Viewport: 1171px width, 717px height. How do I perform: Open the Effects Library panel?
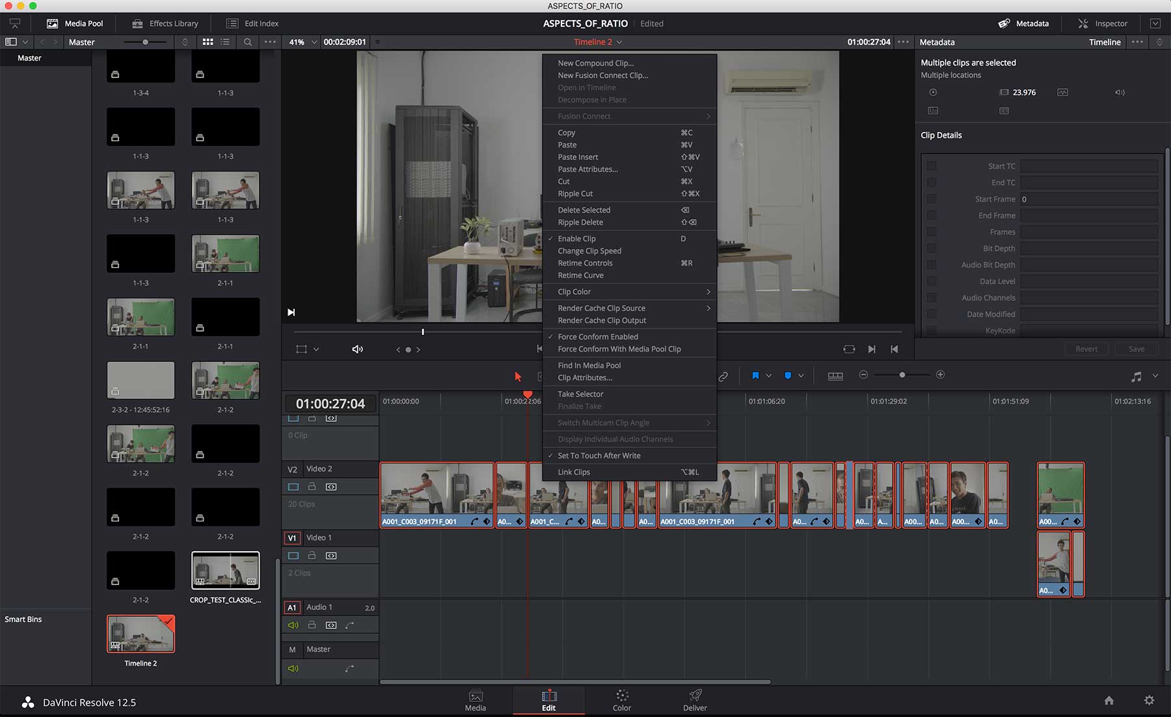point(165,23)
